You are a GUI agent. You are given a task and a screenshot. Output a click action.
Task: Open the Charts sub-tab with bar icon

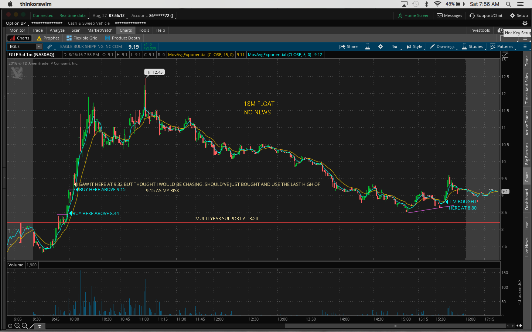click(20, 38)
